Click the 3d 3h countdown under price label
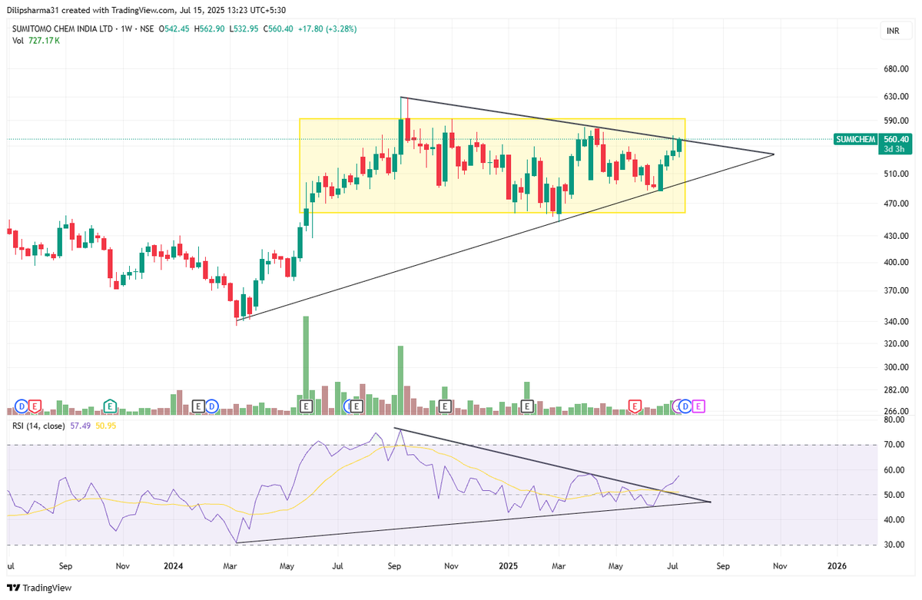The height and width of the screenshot is (600, 922). 895,149
